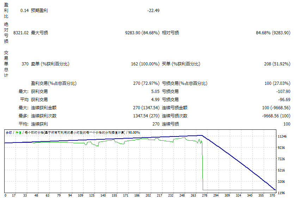Click the long positions value "208 (51.92%)"

pos(277,64)
